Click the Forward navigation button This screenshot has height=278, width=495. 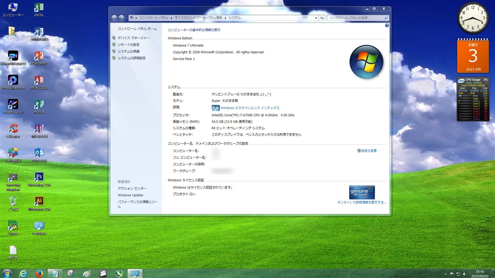(121, 18)
